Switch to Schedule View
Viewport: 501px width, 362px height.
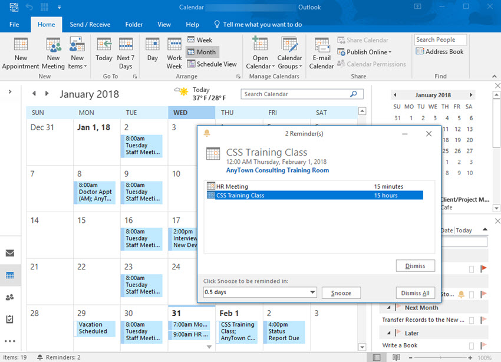coord(212,64)
